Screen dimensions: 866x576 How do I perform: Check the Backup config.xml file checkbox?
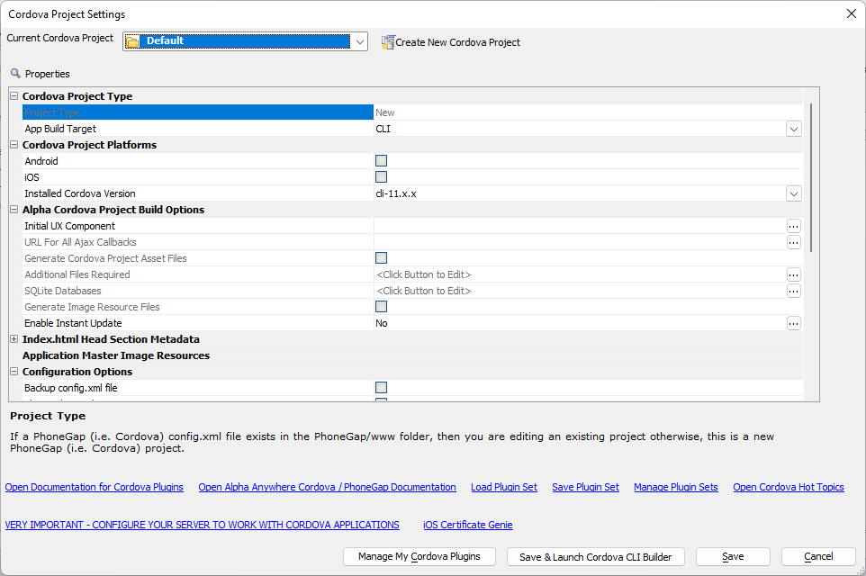[381, 387]
